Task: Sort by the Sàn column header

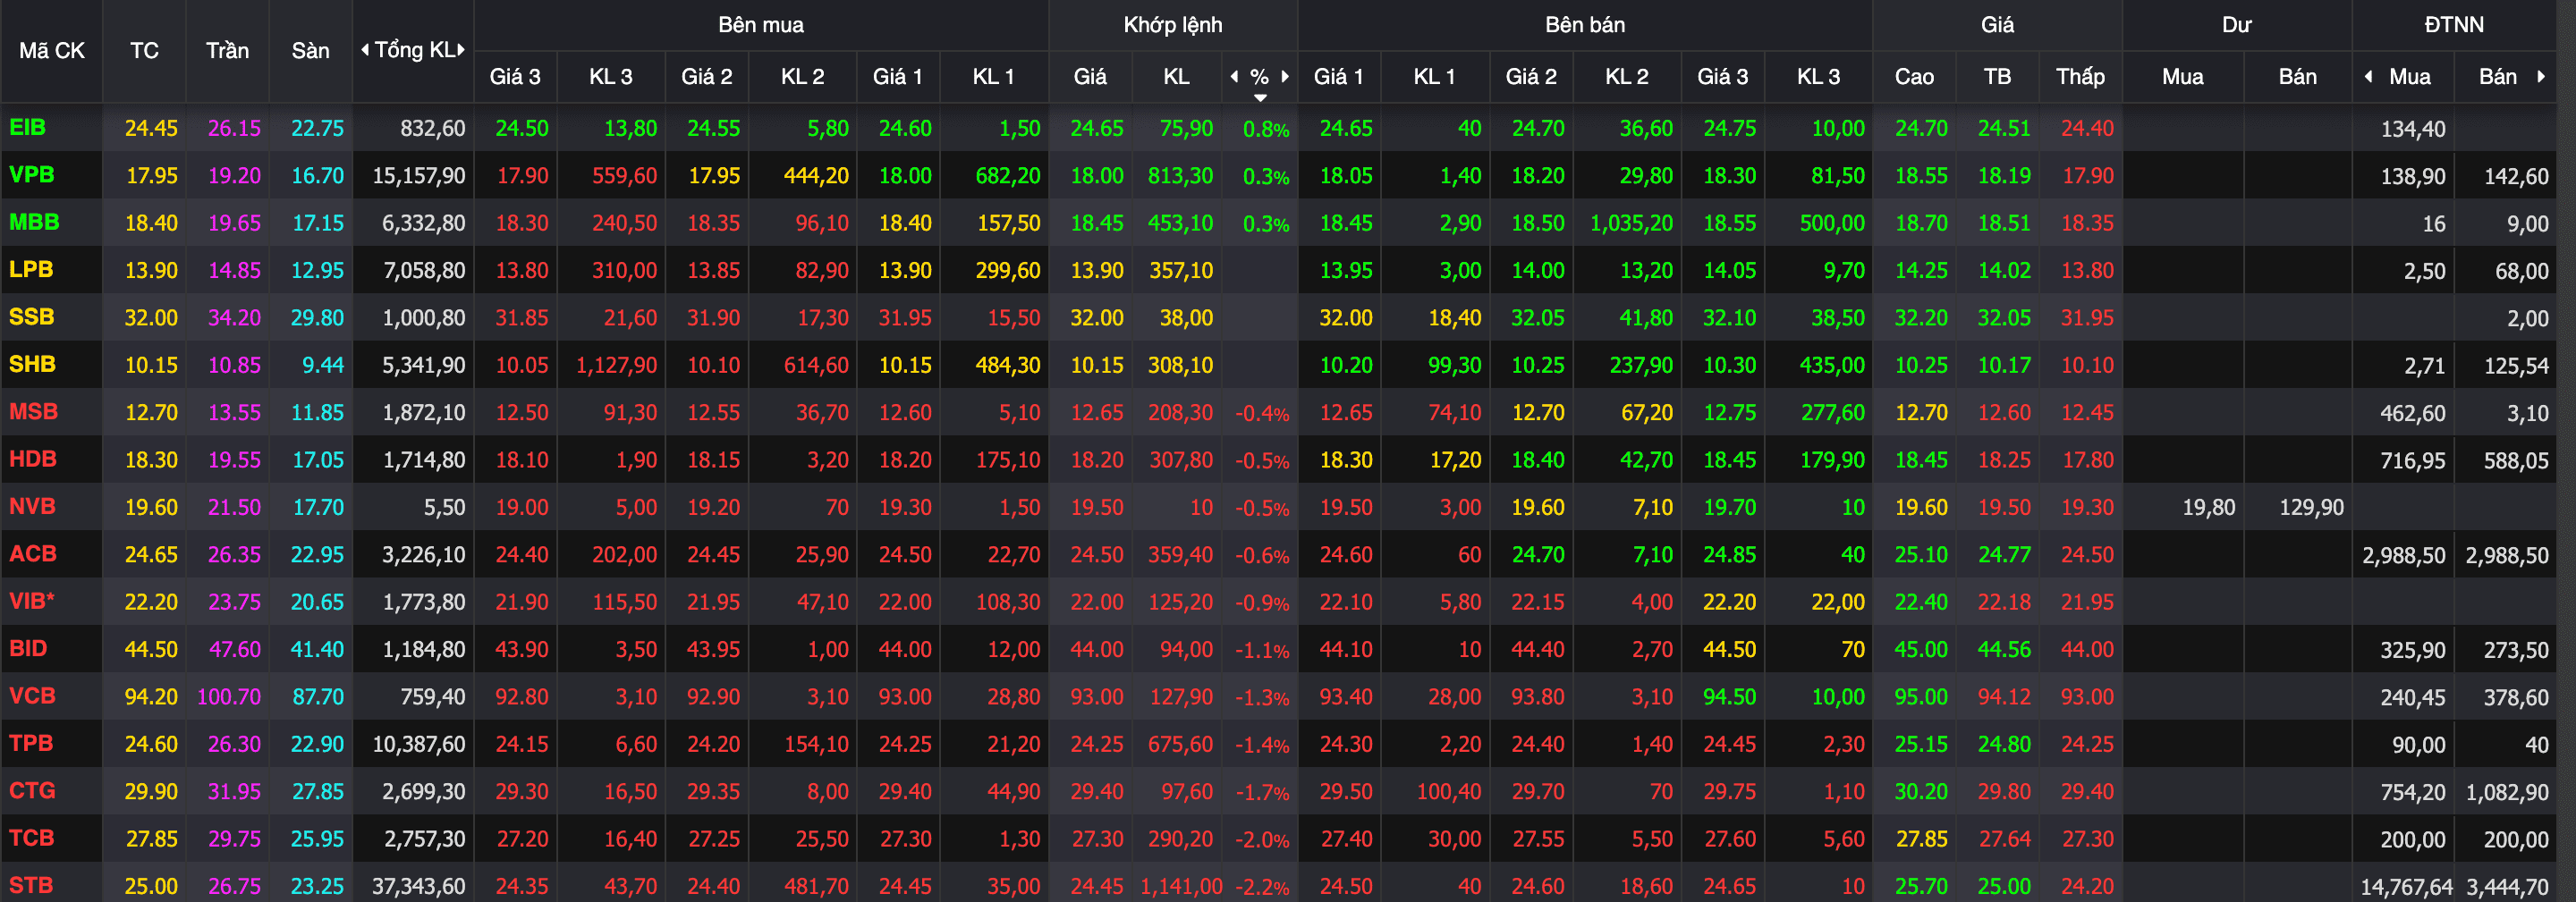Action: (x=310, y=50)
